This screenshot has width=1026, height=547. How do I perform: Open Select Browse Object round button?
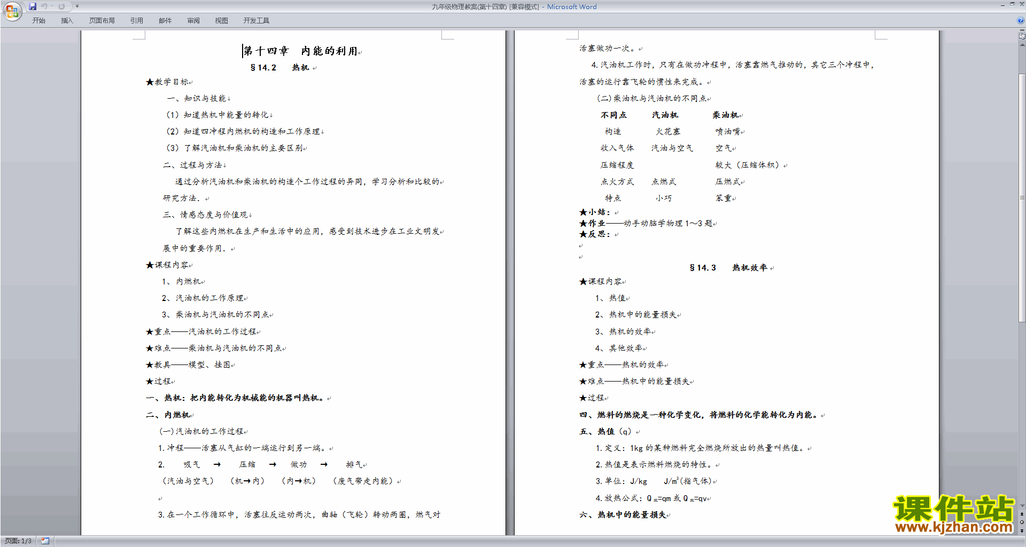[1022, 522]
